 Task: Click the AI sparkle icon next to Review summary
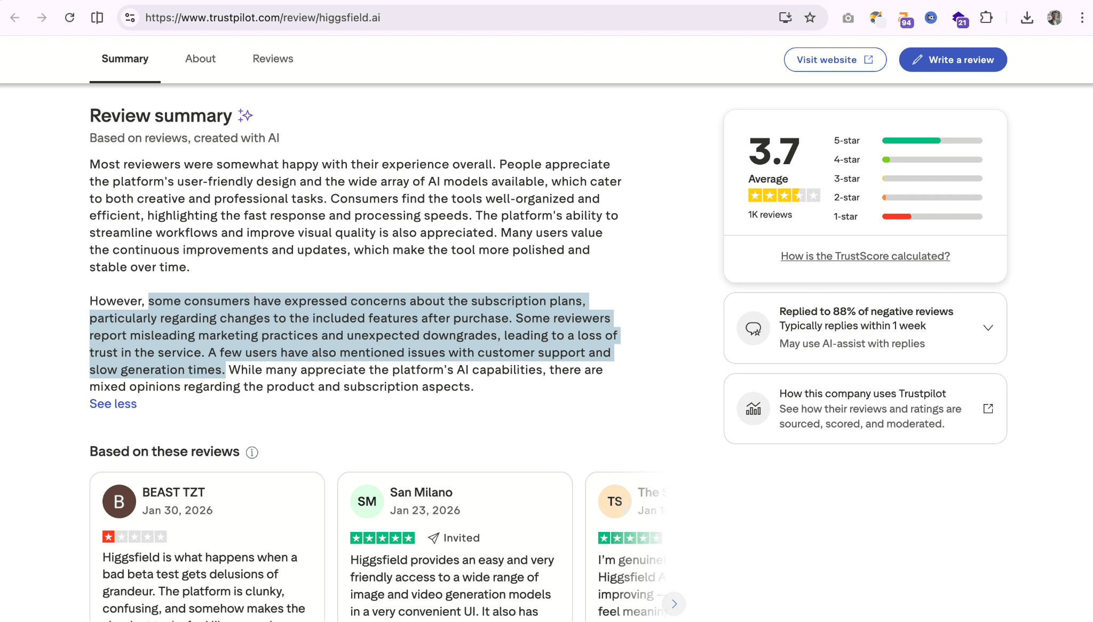point(245,116)
